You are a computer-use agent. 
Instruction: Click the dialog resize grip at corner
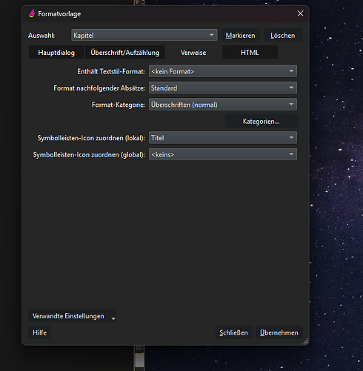(x=305, y=341)
